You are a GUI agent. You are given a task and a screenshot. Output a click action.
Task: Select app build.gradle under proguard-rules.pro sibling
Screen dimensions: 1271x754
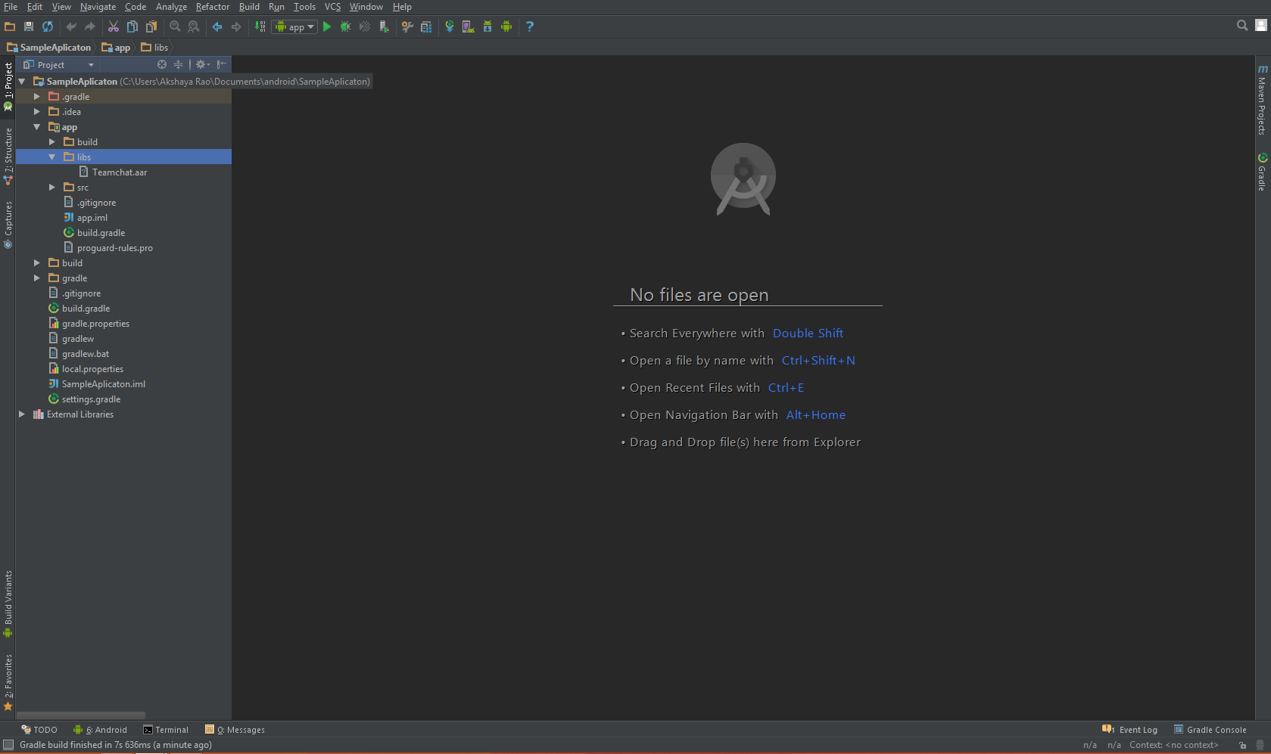click(x=101, y=233)
